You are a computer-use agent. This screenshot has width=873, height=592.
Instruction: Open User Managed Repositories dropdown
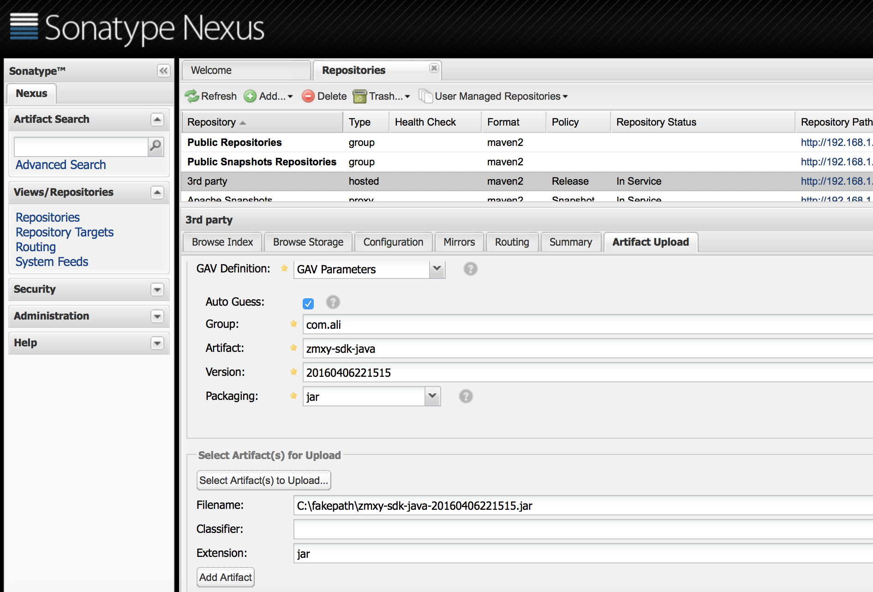pyautogui.click(x=494, y=96)
